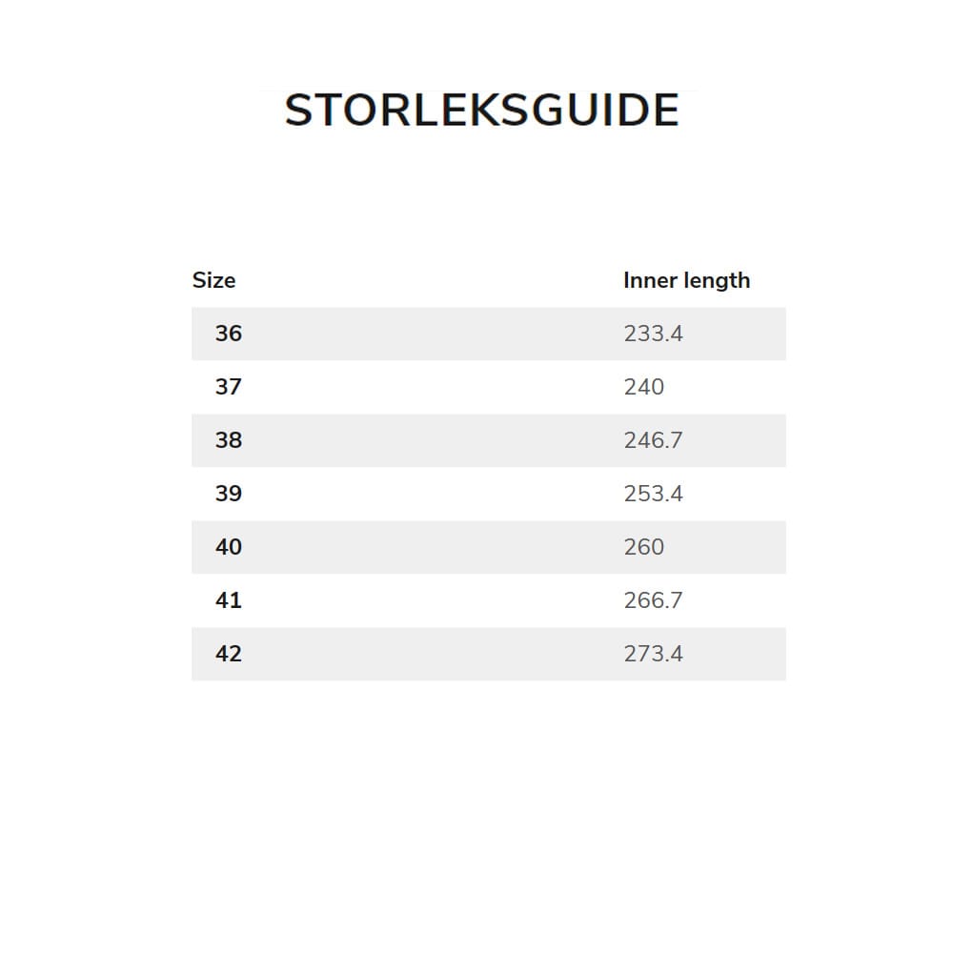Click the Size column header

[213, 280]
